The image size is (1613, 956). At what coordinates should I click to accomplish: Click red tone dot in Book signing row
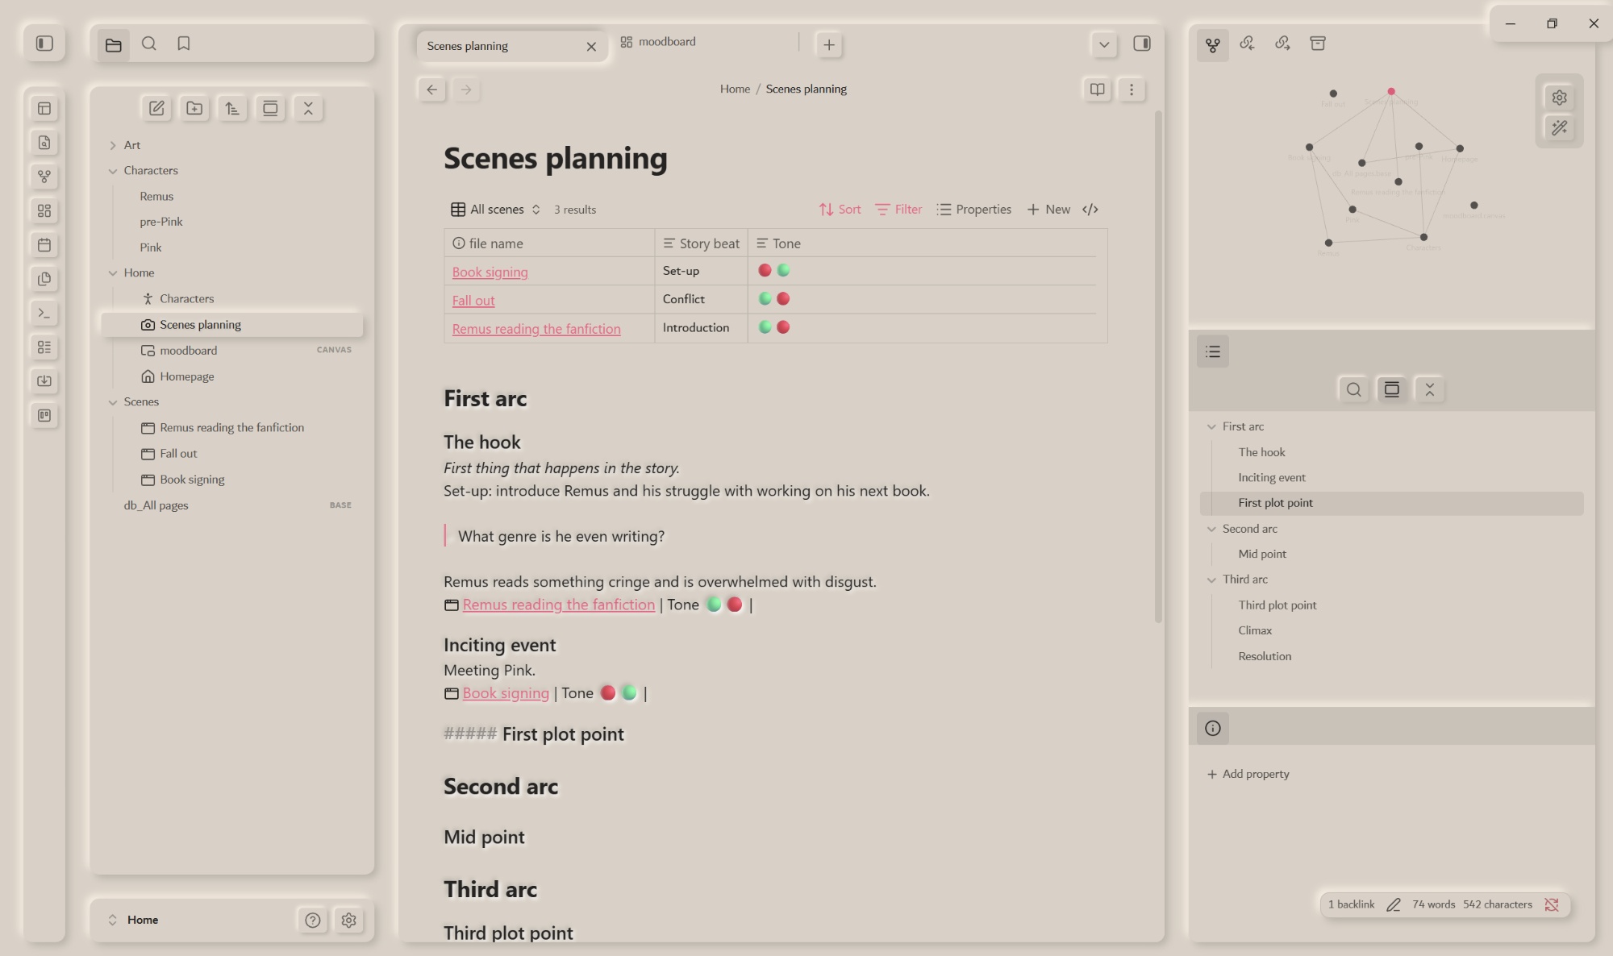click(x=765, y=271)
